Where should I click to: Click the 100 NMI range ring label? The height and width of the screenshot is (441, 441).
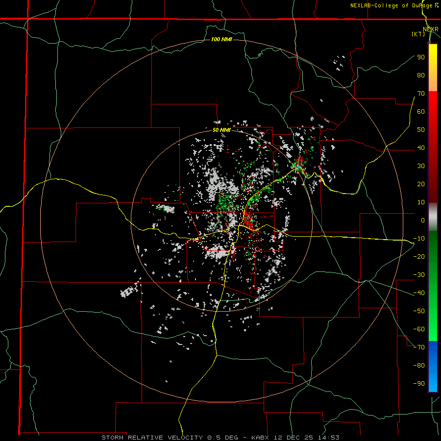pos(221,39)
